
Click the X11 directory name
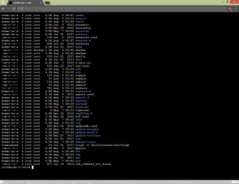coord(78,152)
